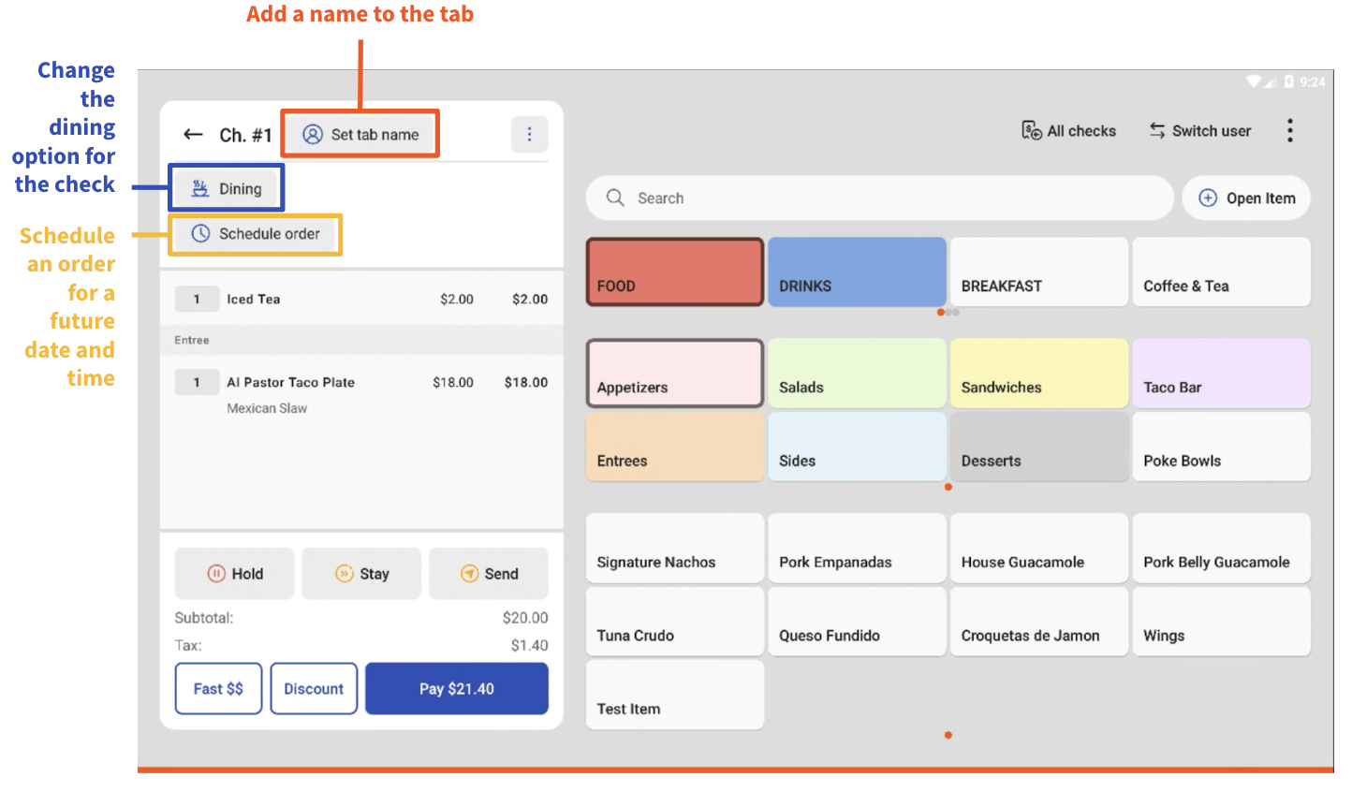Open All checks
Image resolution: width=1352 pixels, height=792 pixels.
[1067, 130]
